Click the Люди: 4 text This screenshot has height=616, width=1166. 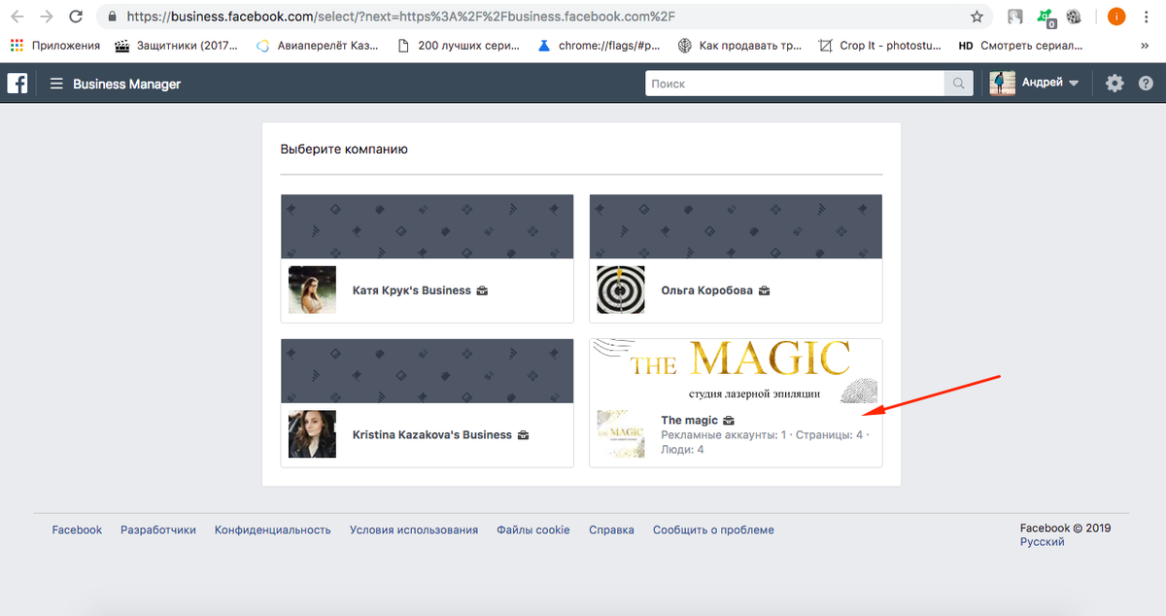[x=682, y=449]
